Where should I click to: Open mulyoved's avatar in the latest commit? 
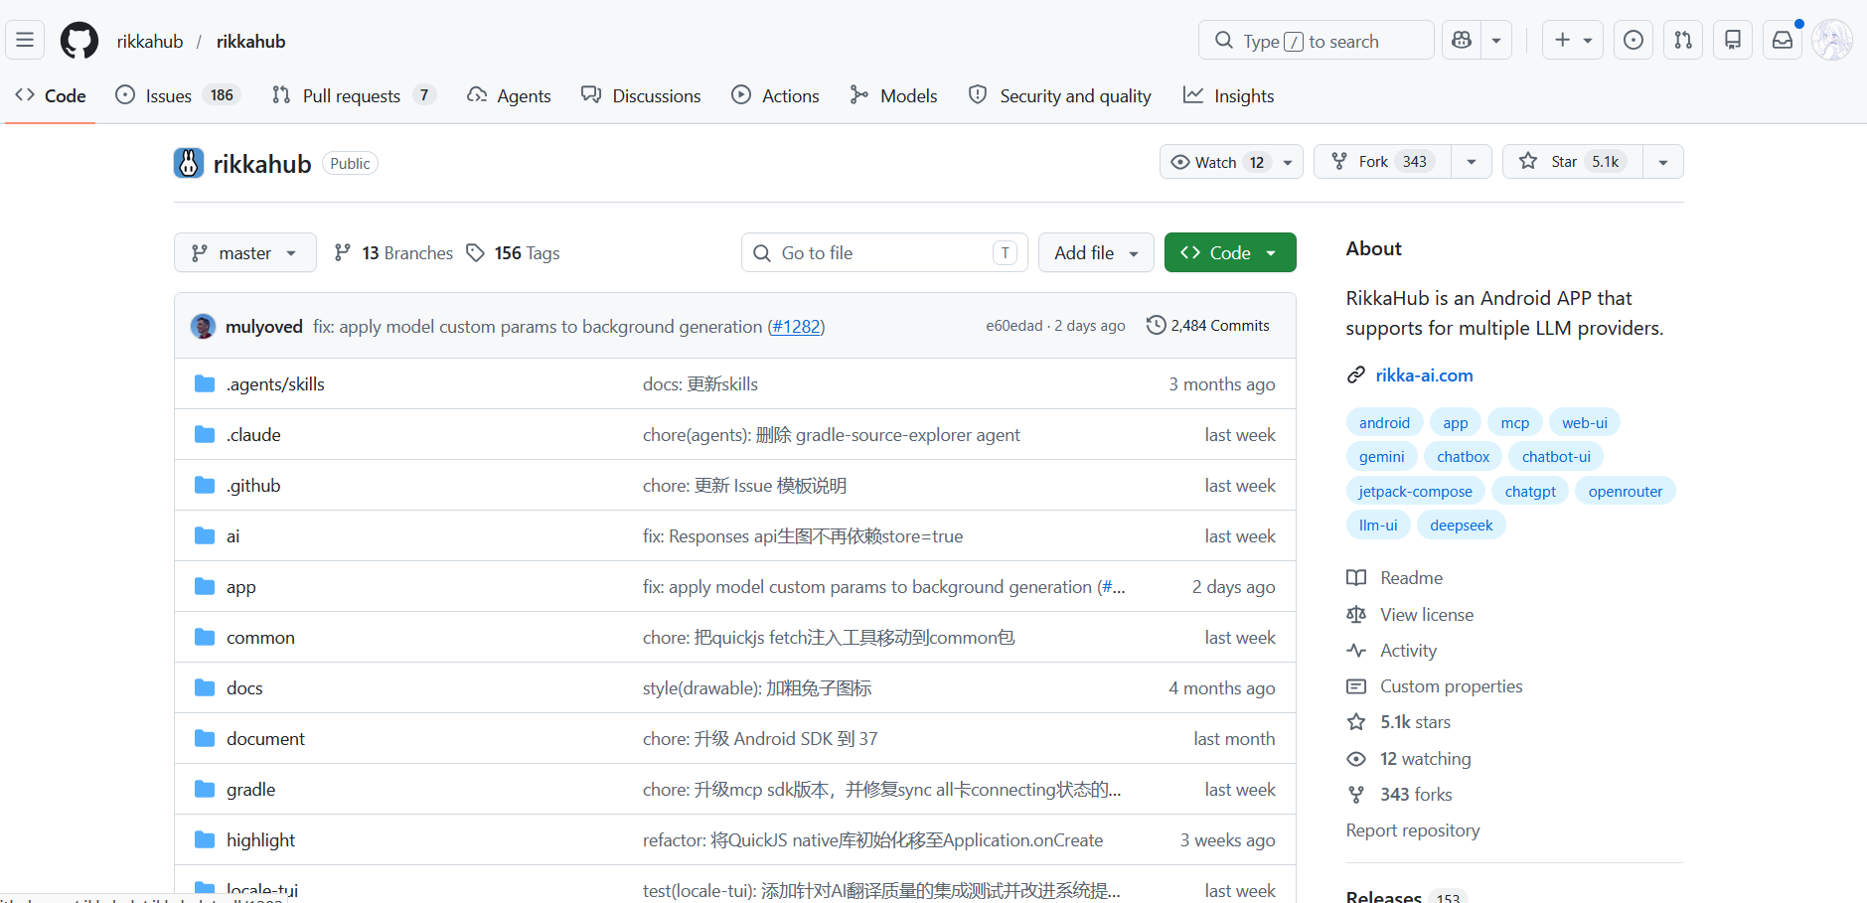(204, 326)
